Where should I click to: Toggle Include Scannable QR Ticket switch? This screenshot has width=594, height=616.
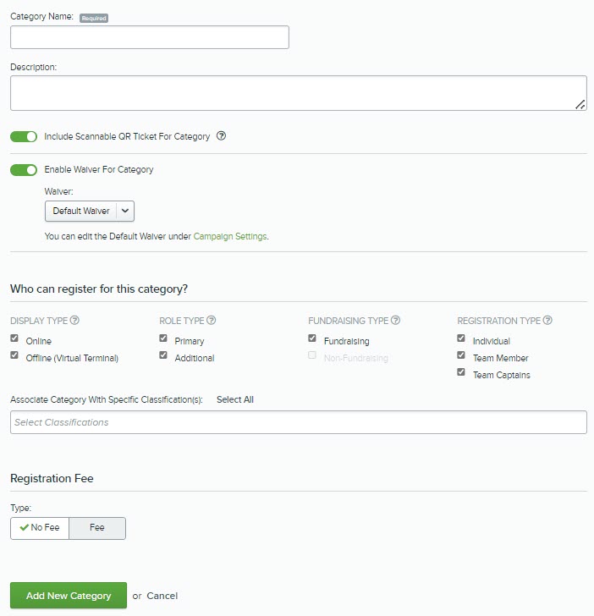pyautogui.click(x=24, y=136)
